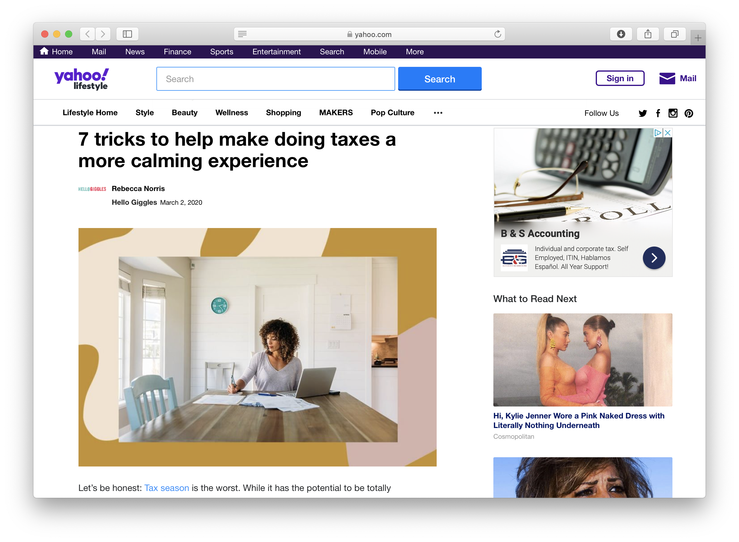Open the Share sheet icon

pos(647,34)
